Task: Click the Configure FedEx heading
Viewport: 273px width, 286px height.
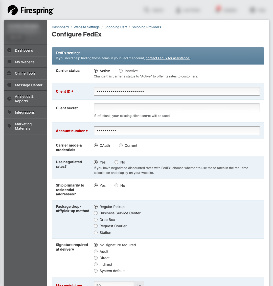Action: pos(77,34)
